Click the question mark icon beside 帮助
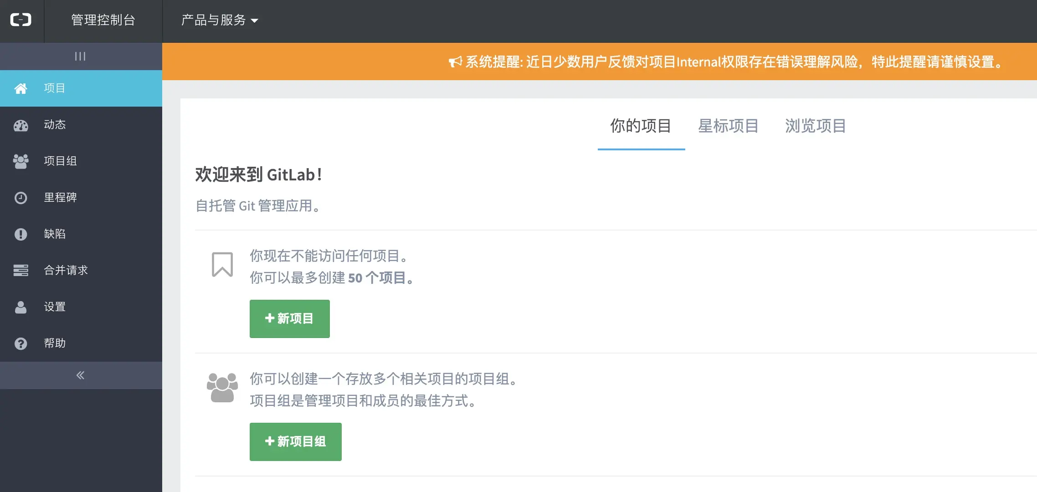Screen dimensions: 1037x492 point(21,343)
